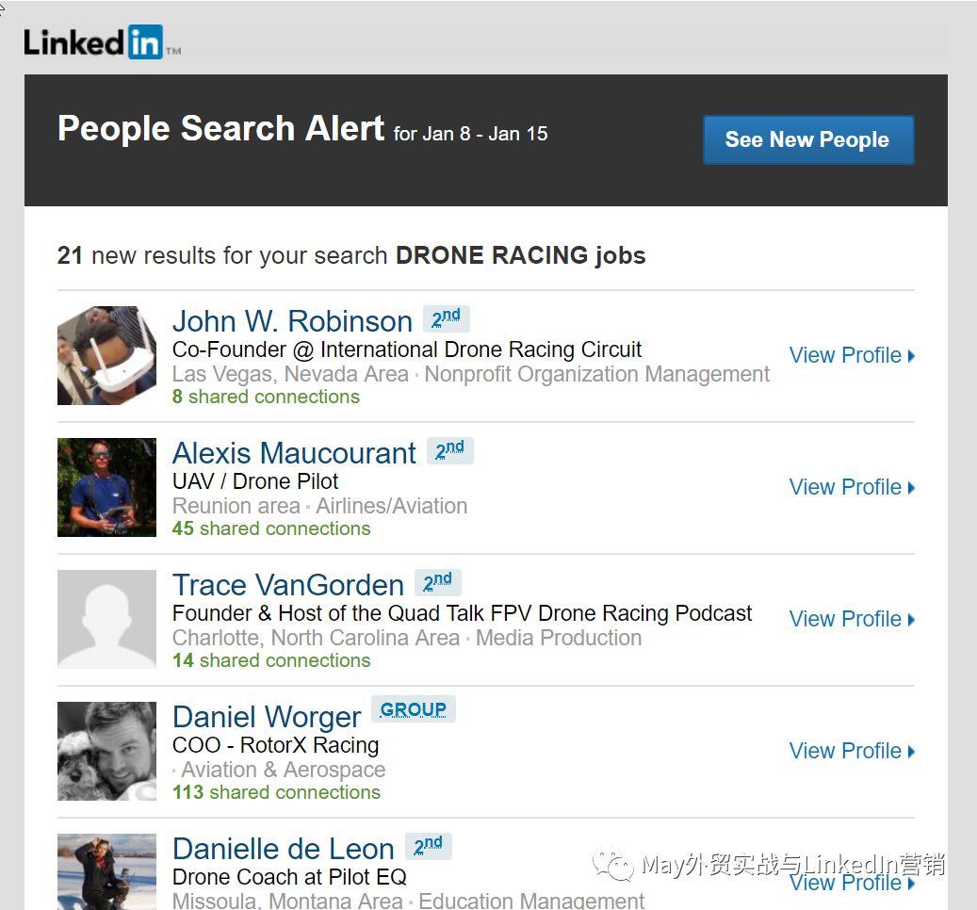Open the Danielle de Leon name link
Viewport: 977px width, 910px height.
click(x=284, y=849)
